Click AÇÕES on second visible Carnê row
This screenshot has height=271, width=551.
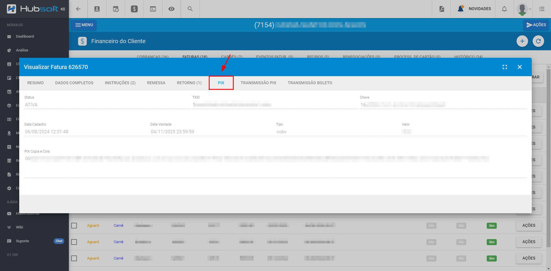(529, 242)
